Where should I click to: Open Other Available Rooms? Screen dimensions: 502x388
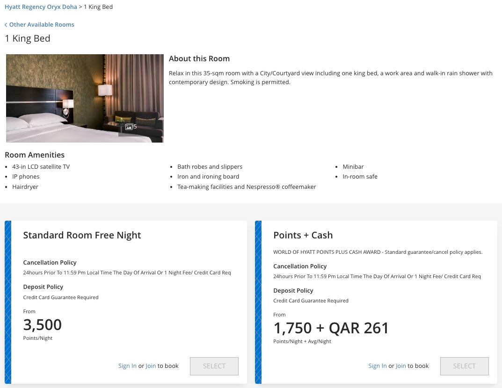(41, 24)
